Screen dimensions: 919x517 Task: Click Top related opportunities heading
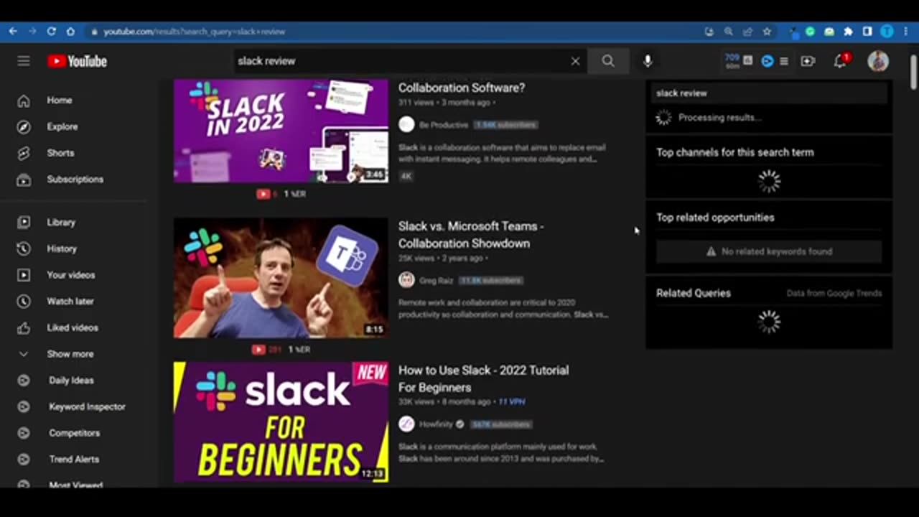(715, 218)
